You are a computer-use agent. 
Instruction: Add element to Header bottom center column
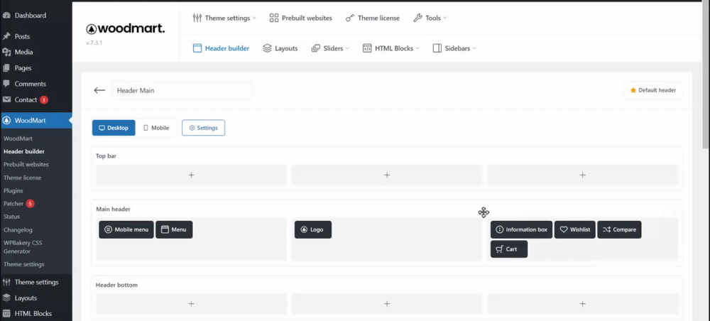(x=387, y=304)
